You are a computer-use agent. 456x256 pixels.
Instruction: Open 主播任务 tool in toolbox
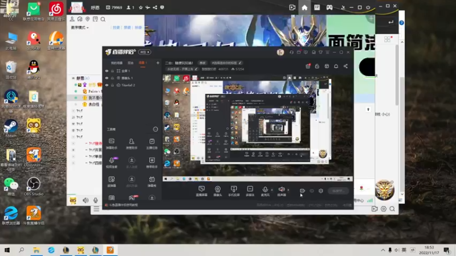(x=152, y=144)
